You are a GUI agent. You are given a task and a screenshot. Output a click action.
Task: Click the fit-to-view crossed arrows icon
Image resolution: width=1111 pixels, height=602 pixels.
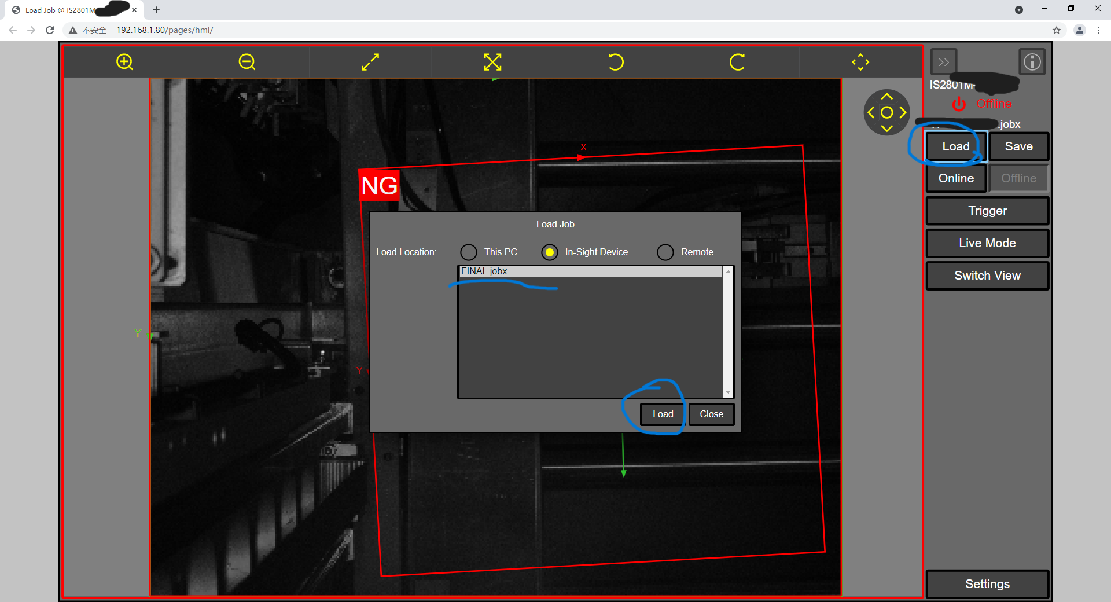(x=493, y=62)
